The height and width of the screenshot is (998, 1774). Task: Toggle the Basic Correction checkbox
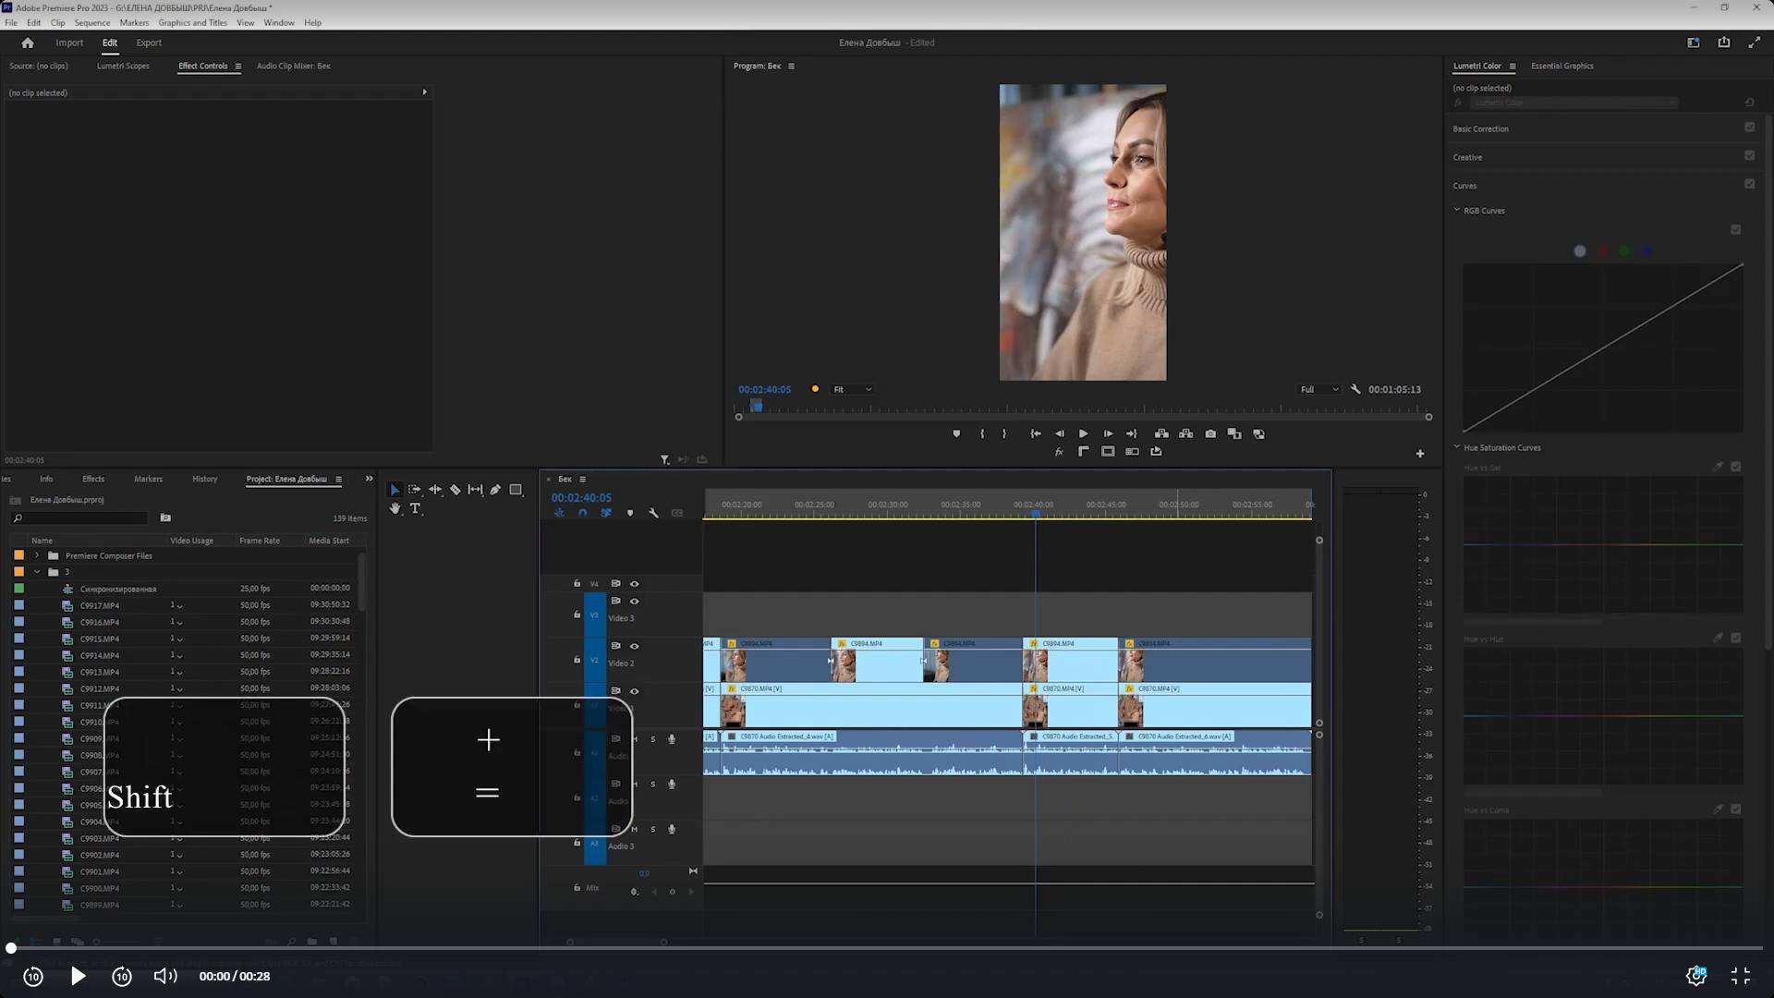click(x=1749, y=128)
